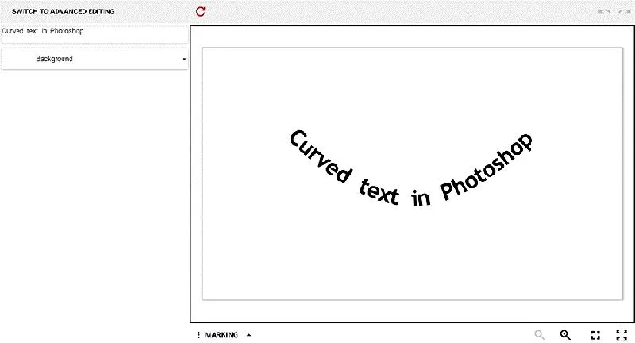
Task: Select the curved text on canvas
Action: [x=410, y=169]
